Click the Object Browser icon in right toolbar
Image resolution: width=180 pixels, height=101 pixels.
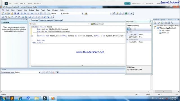click(120, 13)
